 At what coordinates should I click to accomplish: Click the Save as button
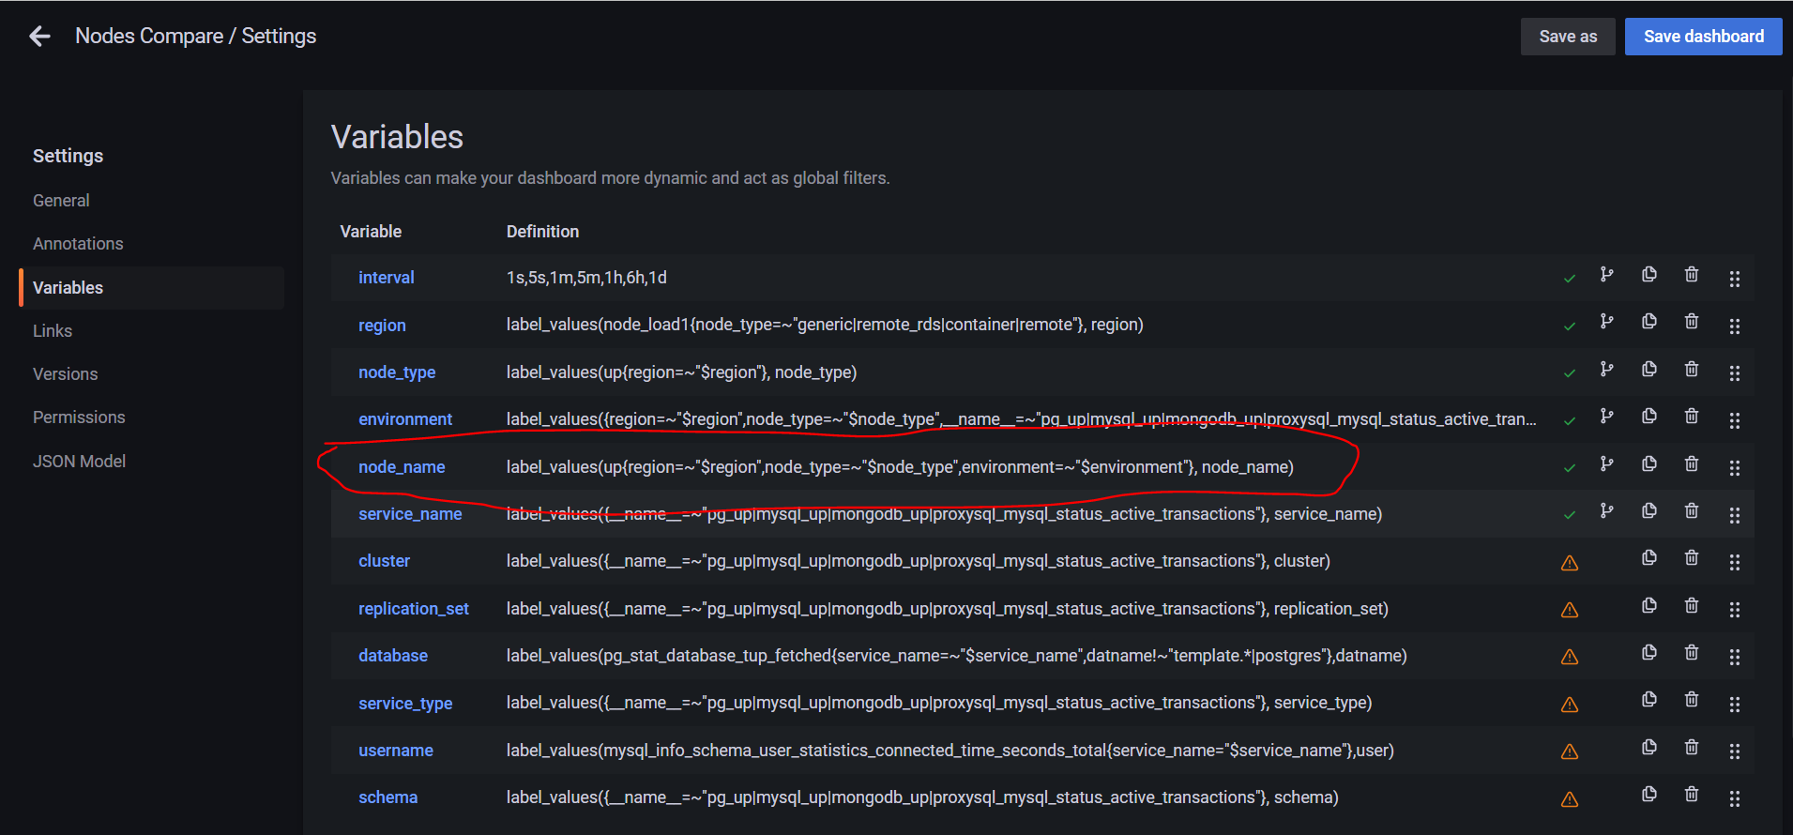tap(1567, 37)
